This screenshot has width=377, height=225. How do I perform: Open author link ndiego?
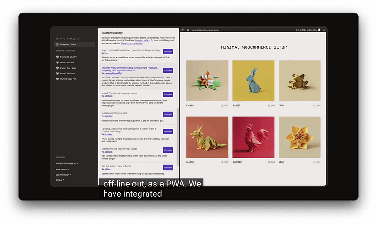click(x=107, y=169)
